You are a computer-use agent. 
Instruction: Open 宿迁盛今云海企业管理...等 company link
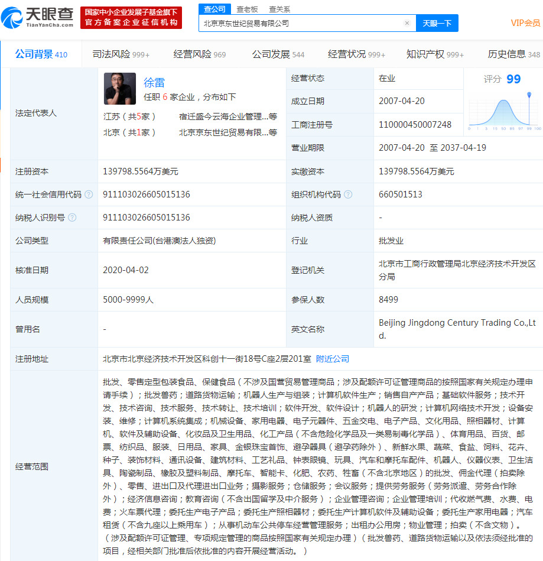[228, 116]
